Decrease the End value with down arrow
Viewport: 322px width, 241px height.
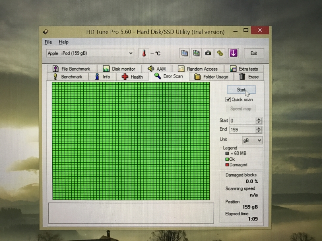[x=259, y=131]
